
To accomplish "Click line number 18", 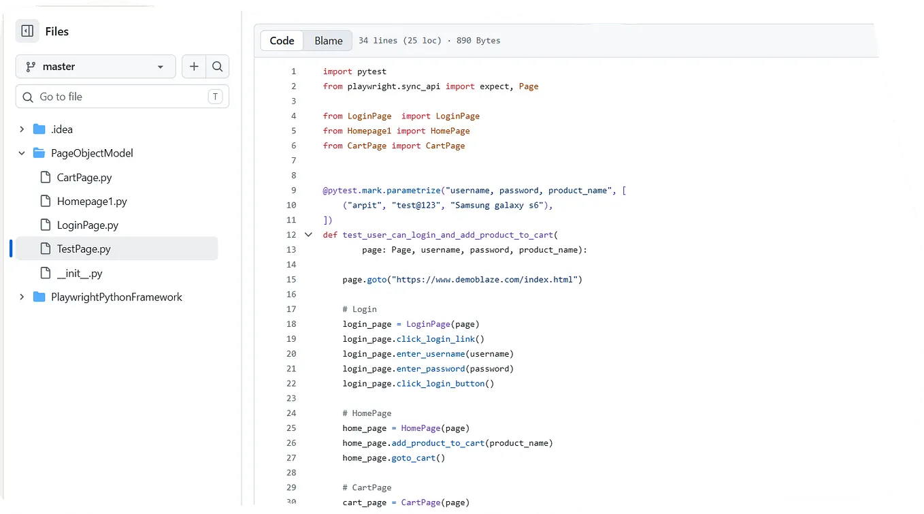I will [291, 324].
